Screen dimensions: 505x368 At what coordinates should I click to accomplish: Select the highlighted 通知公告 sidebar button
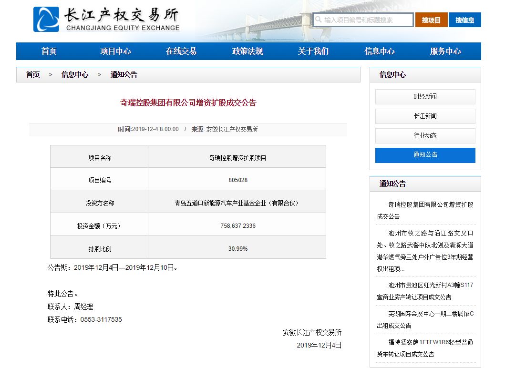[x=425, y=155]
